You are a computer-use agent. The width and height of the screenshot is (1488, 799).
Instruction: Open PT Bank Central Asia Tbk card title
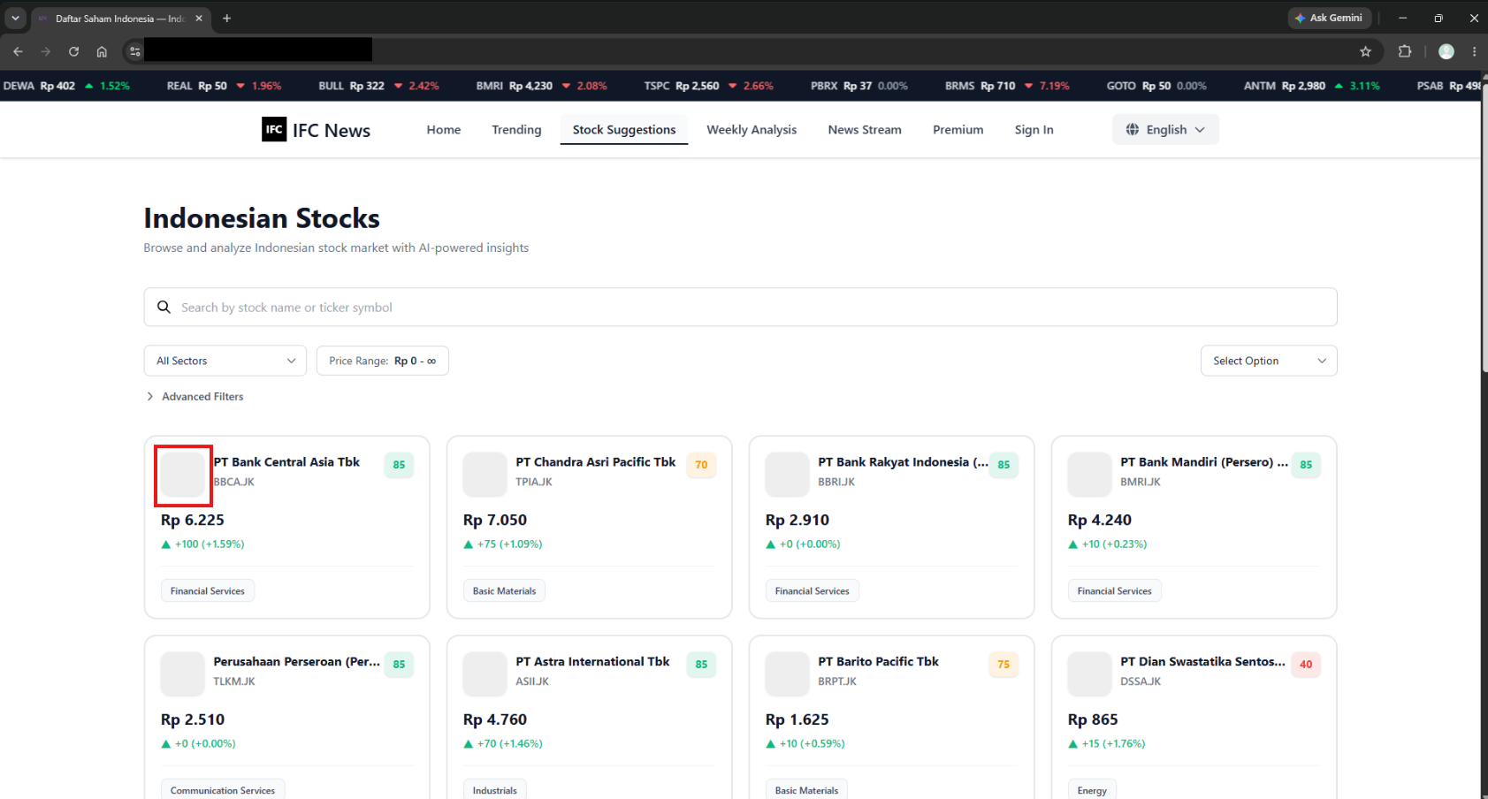[286, 462]
